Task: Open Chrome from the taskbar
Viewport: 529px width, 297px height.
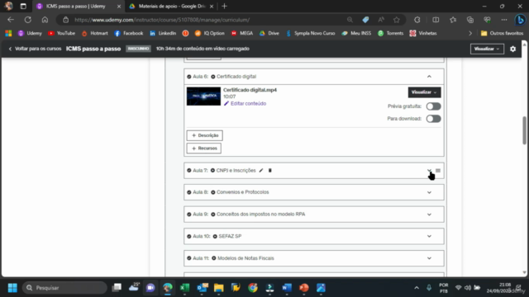Action: click(x=253, y=288)
